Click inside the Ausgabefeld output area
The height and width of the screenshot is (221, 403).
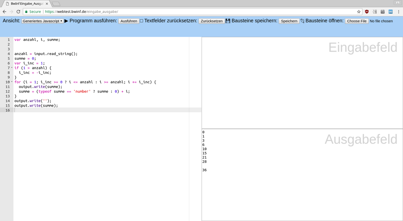(302, 175)
